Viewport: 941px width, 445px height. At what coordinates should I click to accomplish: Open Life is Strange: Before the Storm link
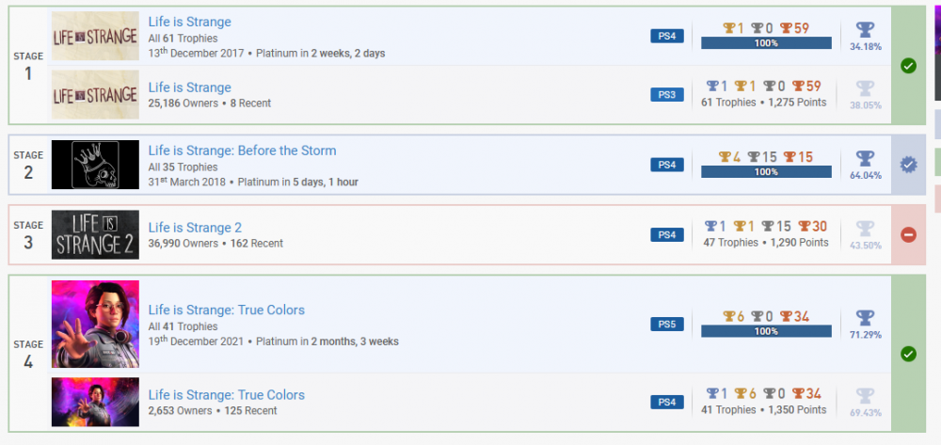coord(242,151)
